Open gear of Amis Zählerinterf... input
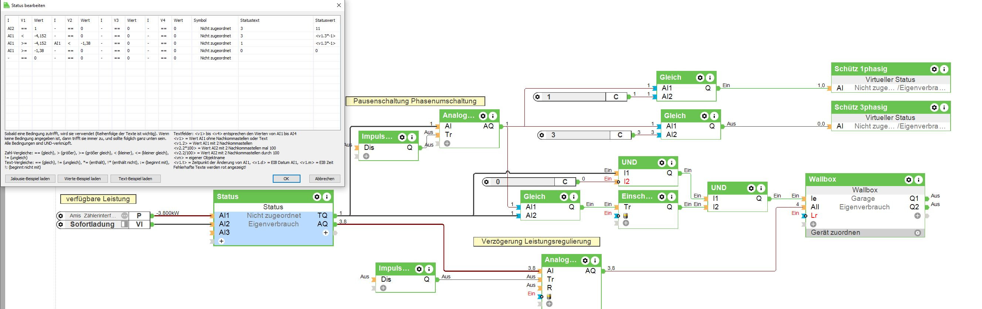Viewport: 982px width, 309px height. pos(60,216)
